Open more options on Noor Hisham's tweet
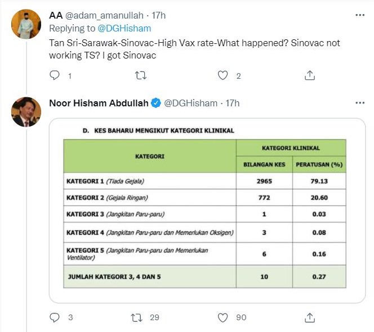 360,103
